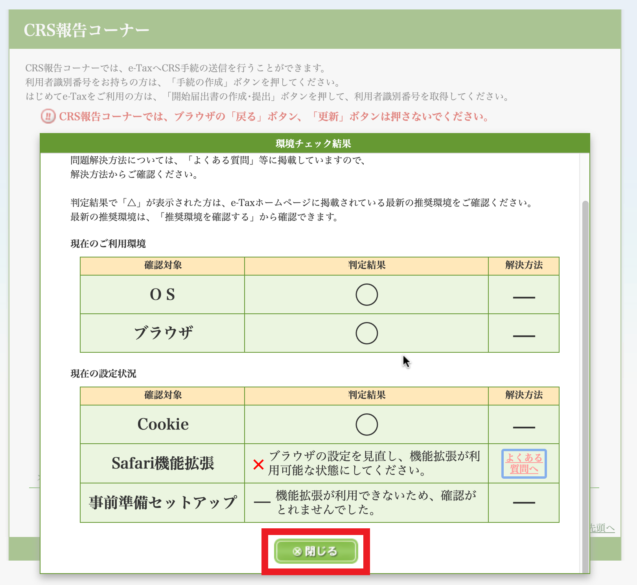Select the Safari機能拡張 row label

pos(163,464)
